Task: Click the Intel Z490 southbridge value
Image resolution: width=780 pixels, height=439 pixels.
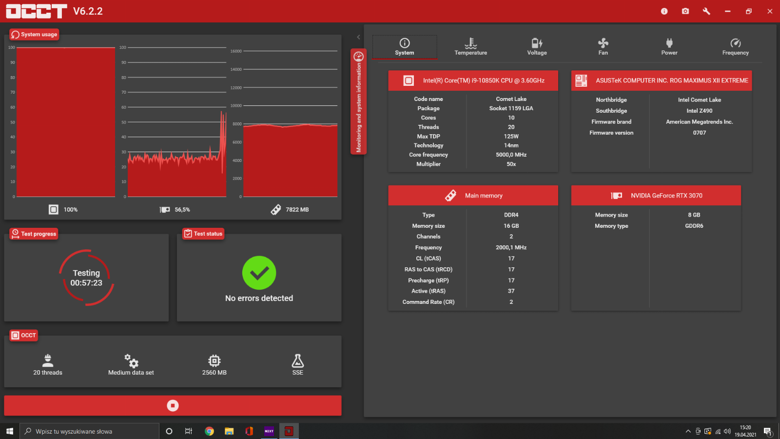Action: click(700, 111)
